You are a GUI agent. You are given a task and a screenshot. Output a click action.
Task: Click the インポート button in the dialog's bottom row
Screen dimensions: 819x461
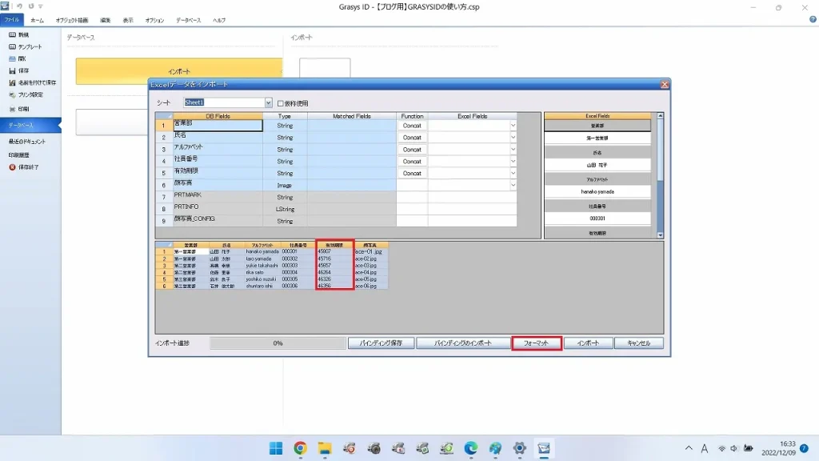click(588, 343)
